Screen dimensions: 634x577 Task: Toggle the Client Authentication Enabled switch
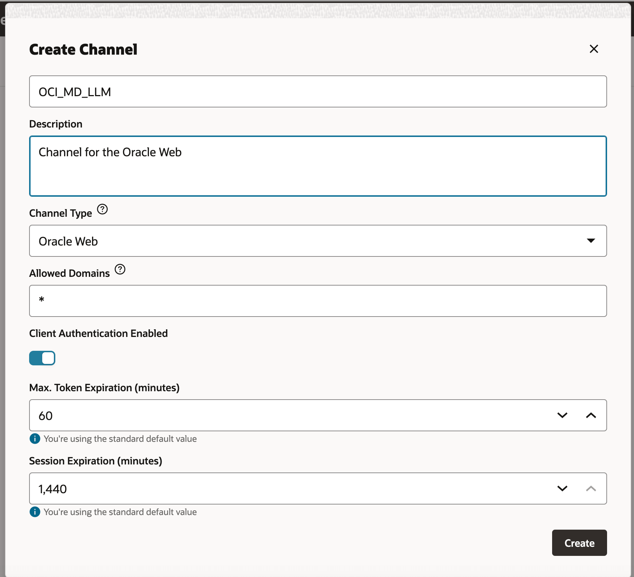(x=42, y=358)
